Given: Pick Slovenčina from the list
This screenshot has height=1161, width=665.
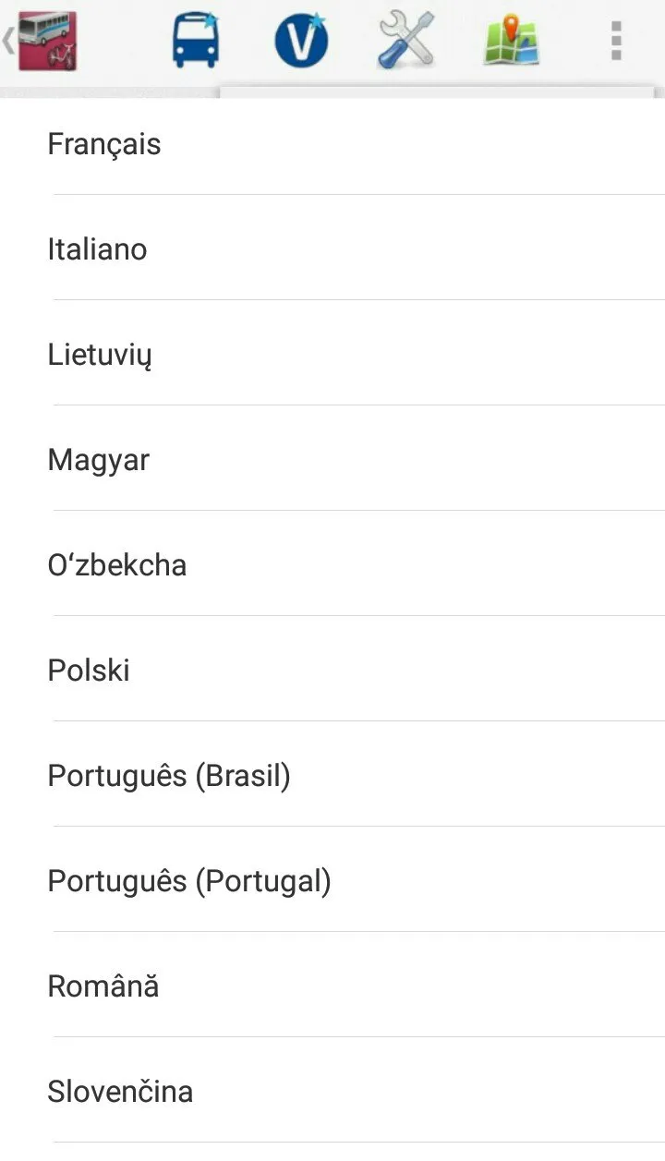Looking at the screenshot, I should (x=332, y=1090).
